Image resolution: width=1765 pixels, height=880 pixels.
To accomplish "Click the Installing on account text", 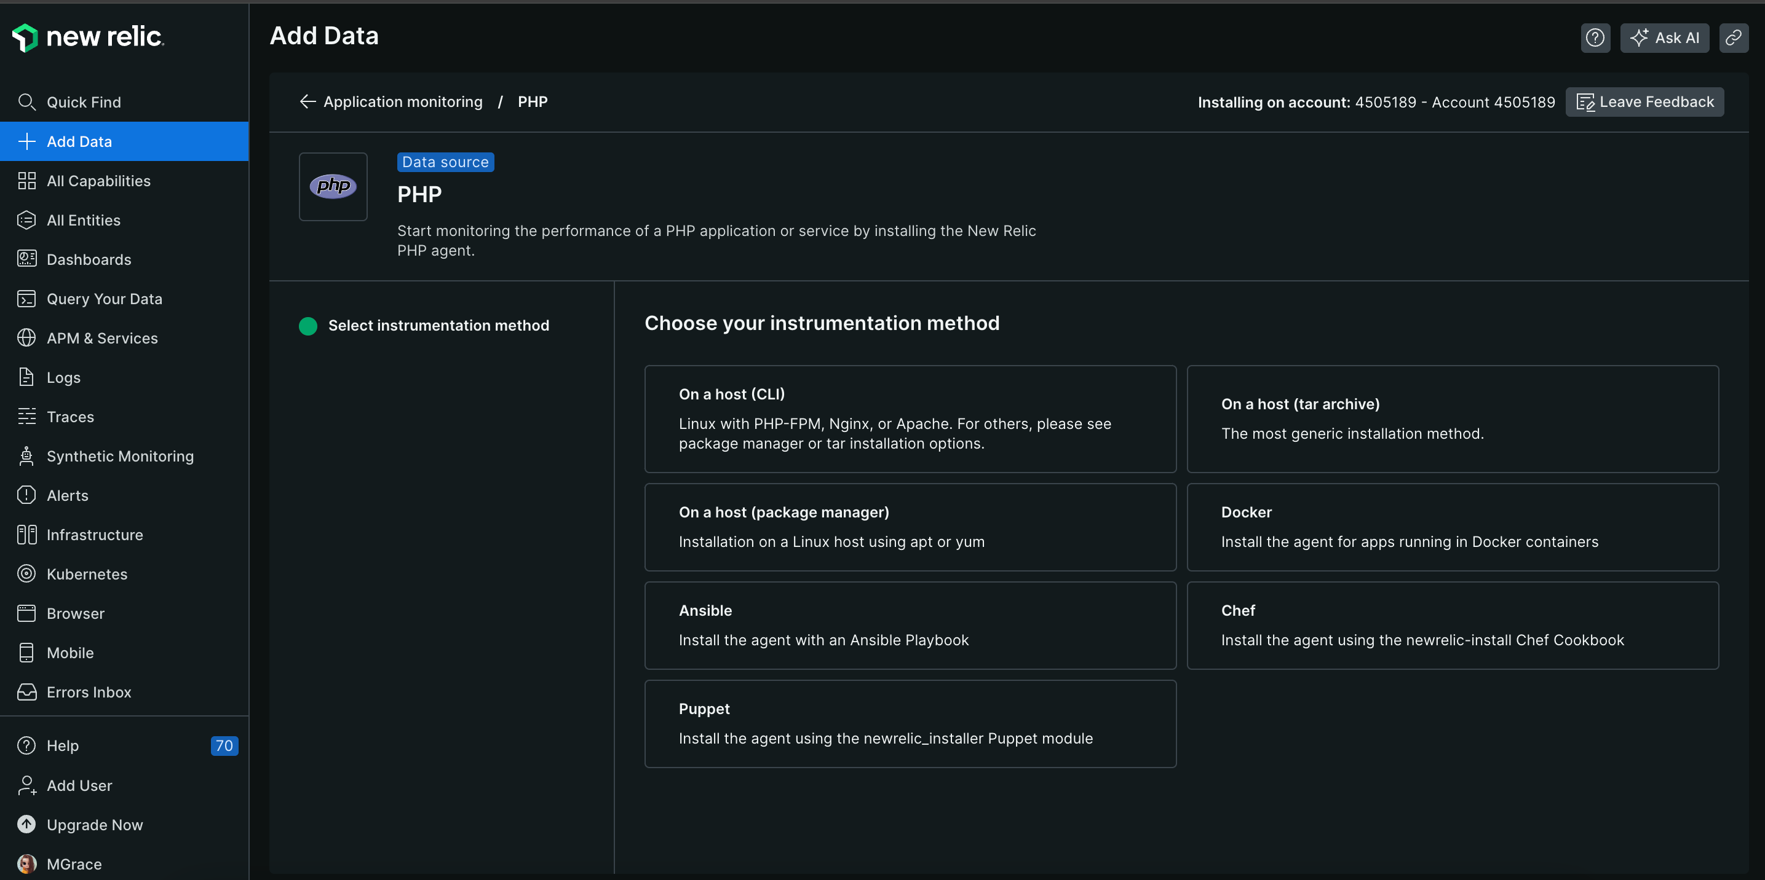I will click(1376, 102).
